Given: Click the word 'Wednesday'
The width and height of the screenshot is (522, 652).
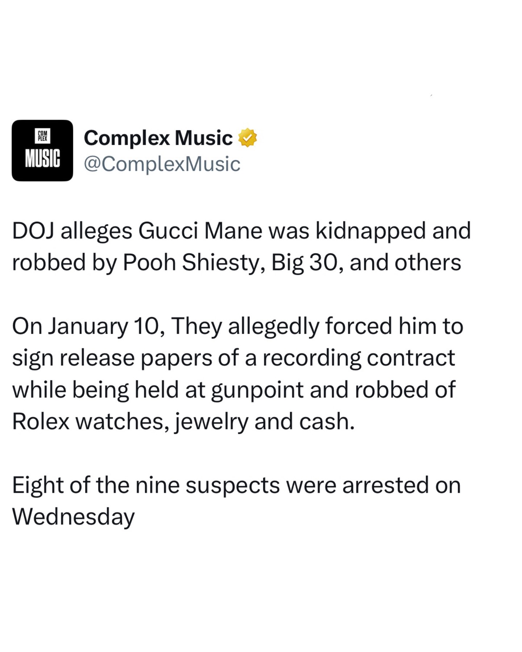Looking at the screenshot, I should click(x=73, y=516).
